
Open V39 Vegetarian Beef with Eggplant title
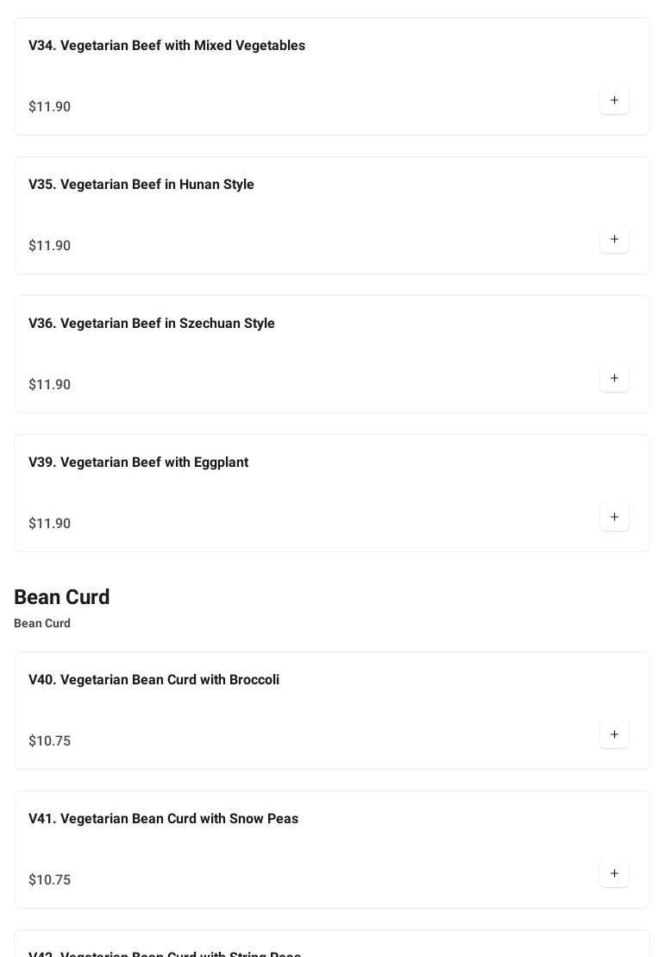(138, 463)
